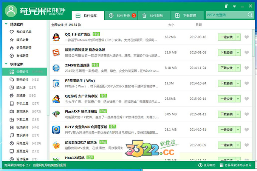Click 一键安装 for QQ 8.9

click(226, 37)
